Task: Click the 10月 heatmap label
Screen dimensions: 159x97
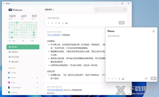Action: click(32, 41)
